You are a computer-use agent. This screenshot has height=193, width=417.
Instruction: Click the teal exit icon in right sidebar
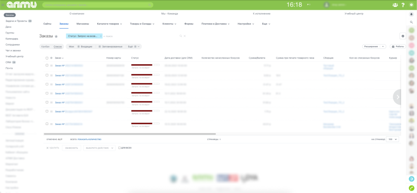click(411, 179)
